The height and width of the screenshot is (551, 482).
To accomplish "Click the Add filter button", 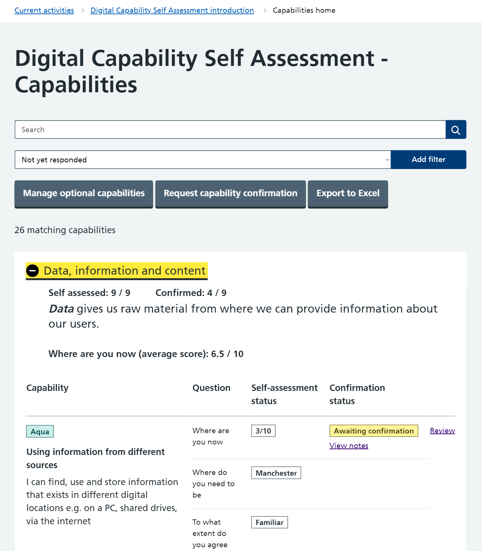I will point(429,160).
